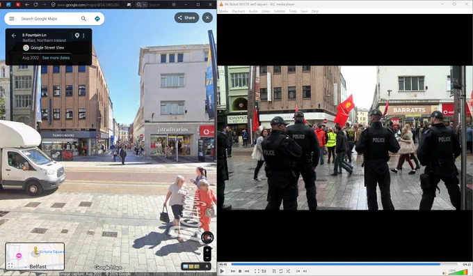The image size is (473, 276).
Task: Toggle the VLC playlist view
Action: tap(274, 271)
